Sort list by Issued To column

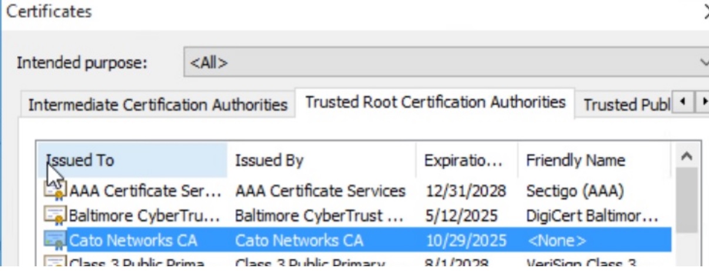(x=135, y=160)
